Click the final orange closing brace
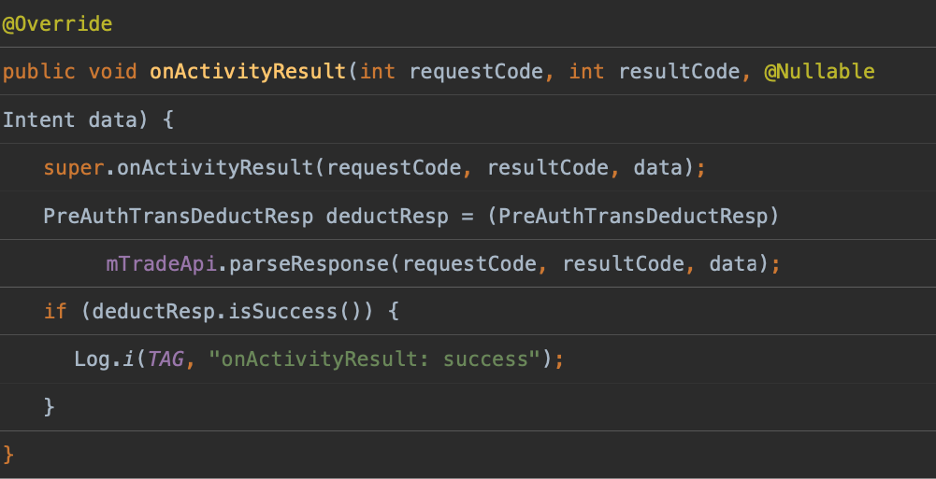The height and width of the screenshot is (479, 936). click(x=9, y=455)
